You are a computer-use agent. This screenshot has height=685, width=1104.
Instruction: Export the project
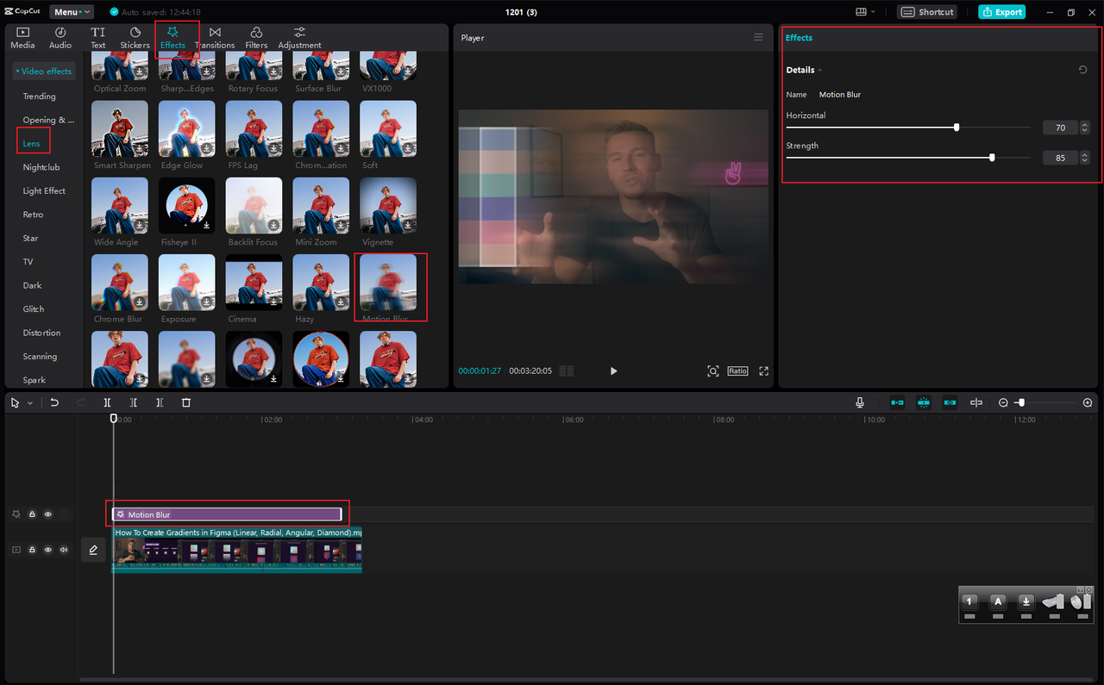click(x=1002, y=12)
